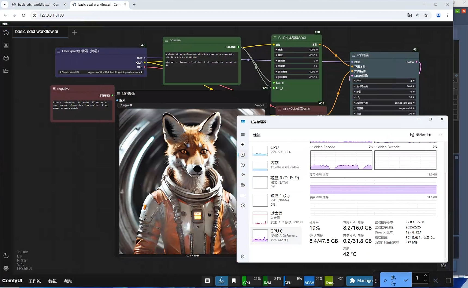This screenshot has width=468, height=288.
Task: Expand the 执行 run options chevron
Action: (x=406, y=280)
